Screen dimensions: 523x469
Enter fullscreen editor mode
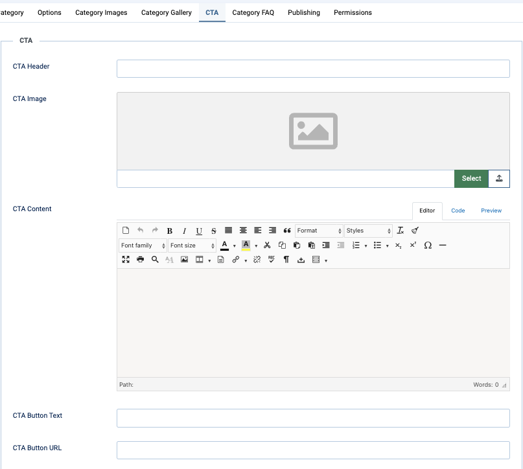[126, 260]
